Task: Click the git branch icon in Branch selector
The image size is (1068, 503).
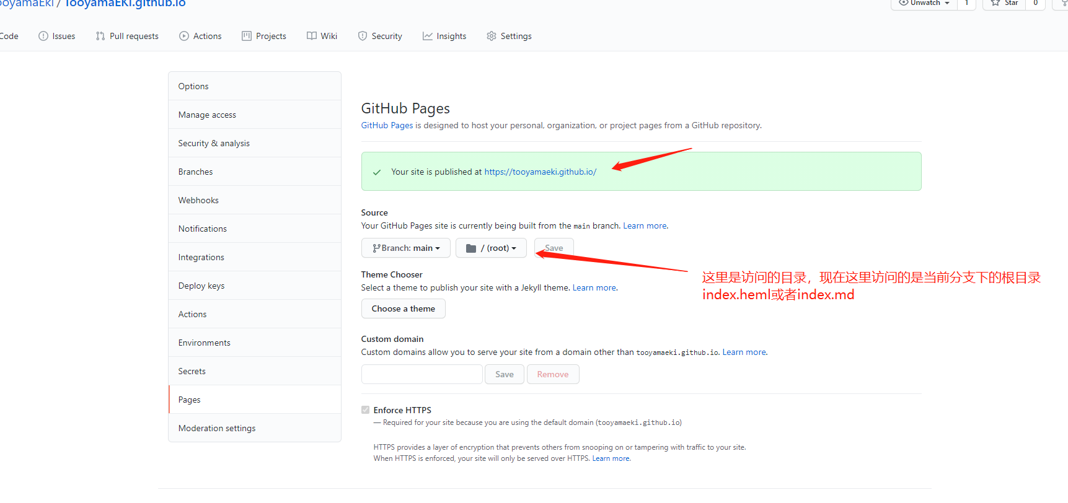Action: (376, 248)
